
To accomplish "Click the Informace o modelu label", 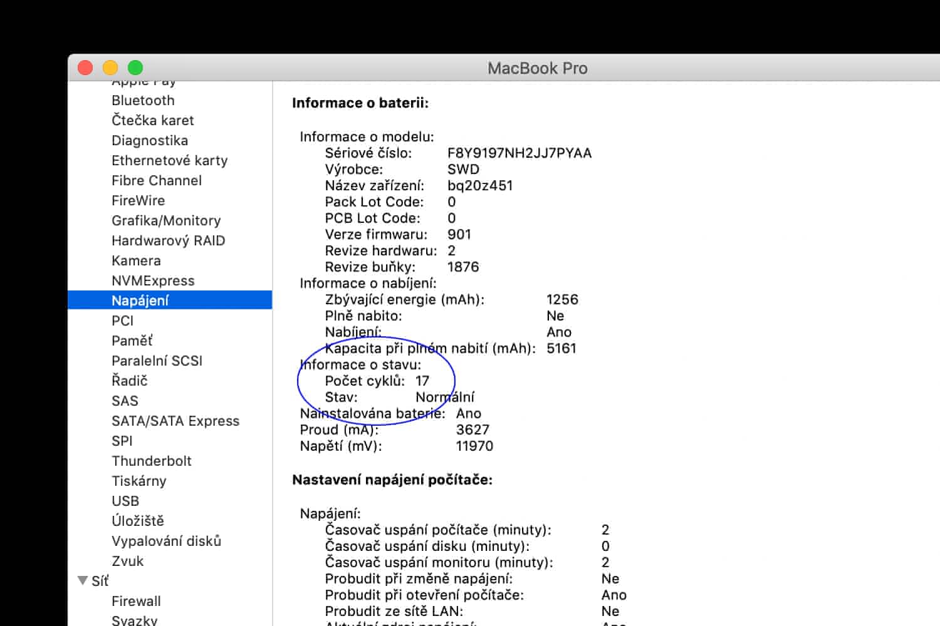I will (367, 136).
